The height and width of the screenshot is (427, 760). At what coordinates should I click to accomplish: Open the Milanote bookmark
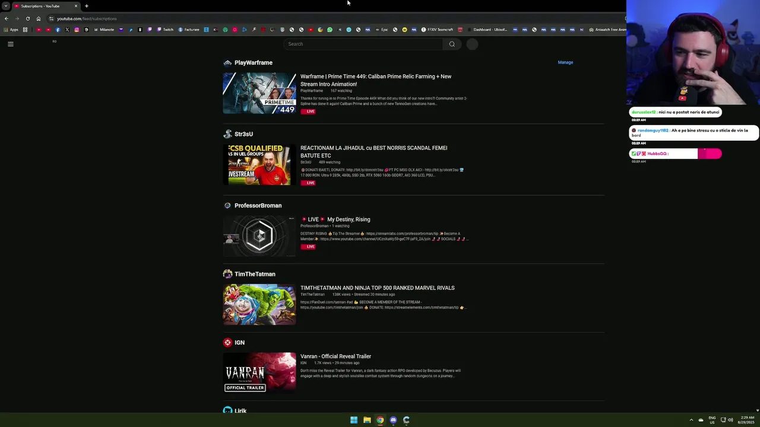(104, 30)
